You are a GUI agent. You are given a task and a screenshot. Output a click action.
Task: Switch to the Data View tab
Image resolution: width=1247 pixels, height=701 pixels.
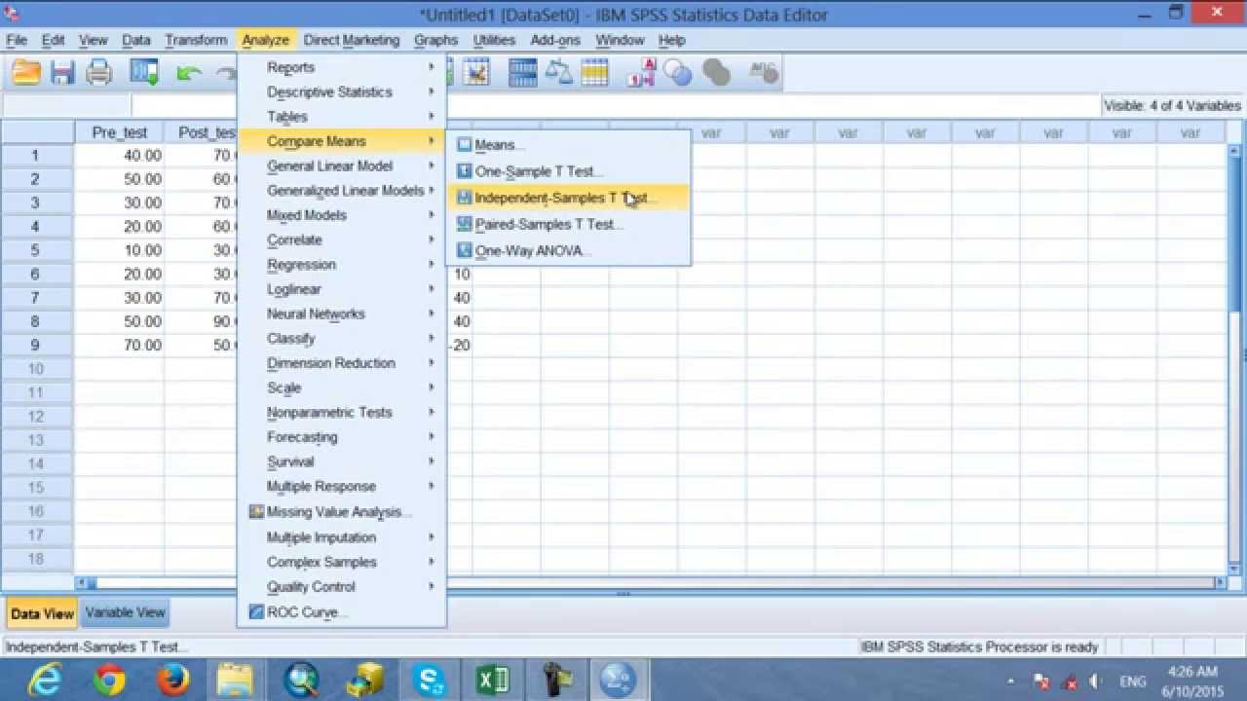[42, 613]
